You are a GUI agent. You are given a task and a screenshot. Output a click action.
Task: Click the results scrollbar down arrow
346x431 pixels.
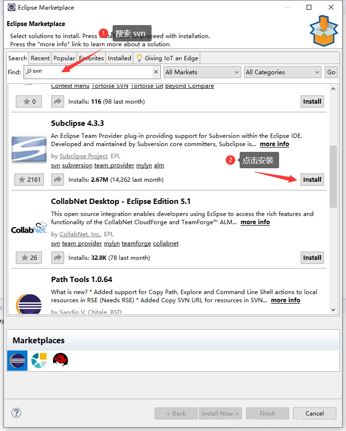(x=333, y=310)
